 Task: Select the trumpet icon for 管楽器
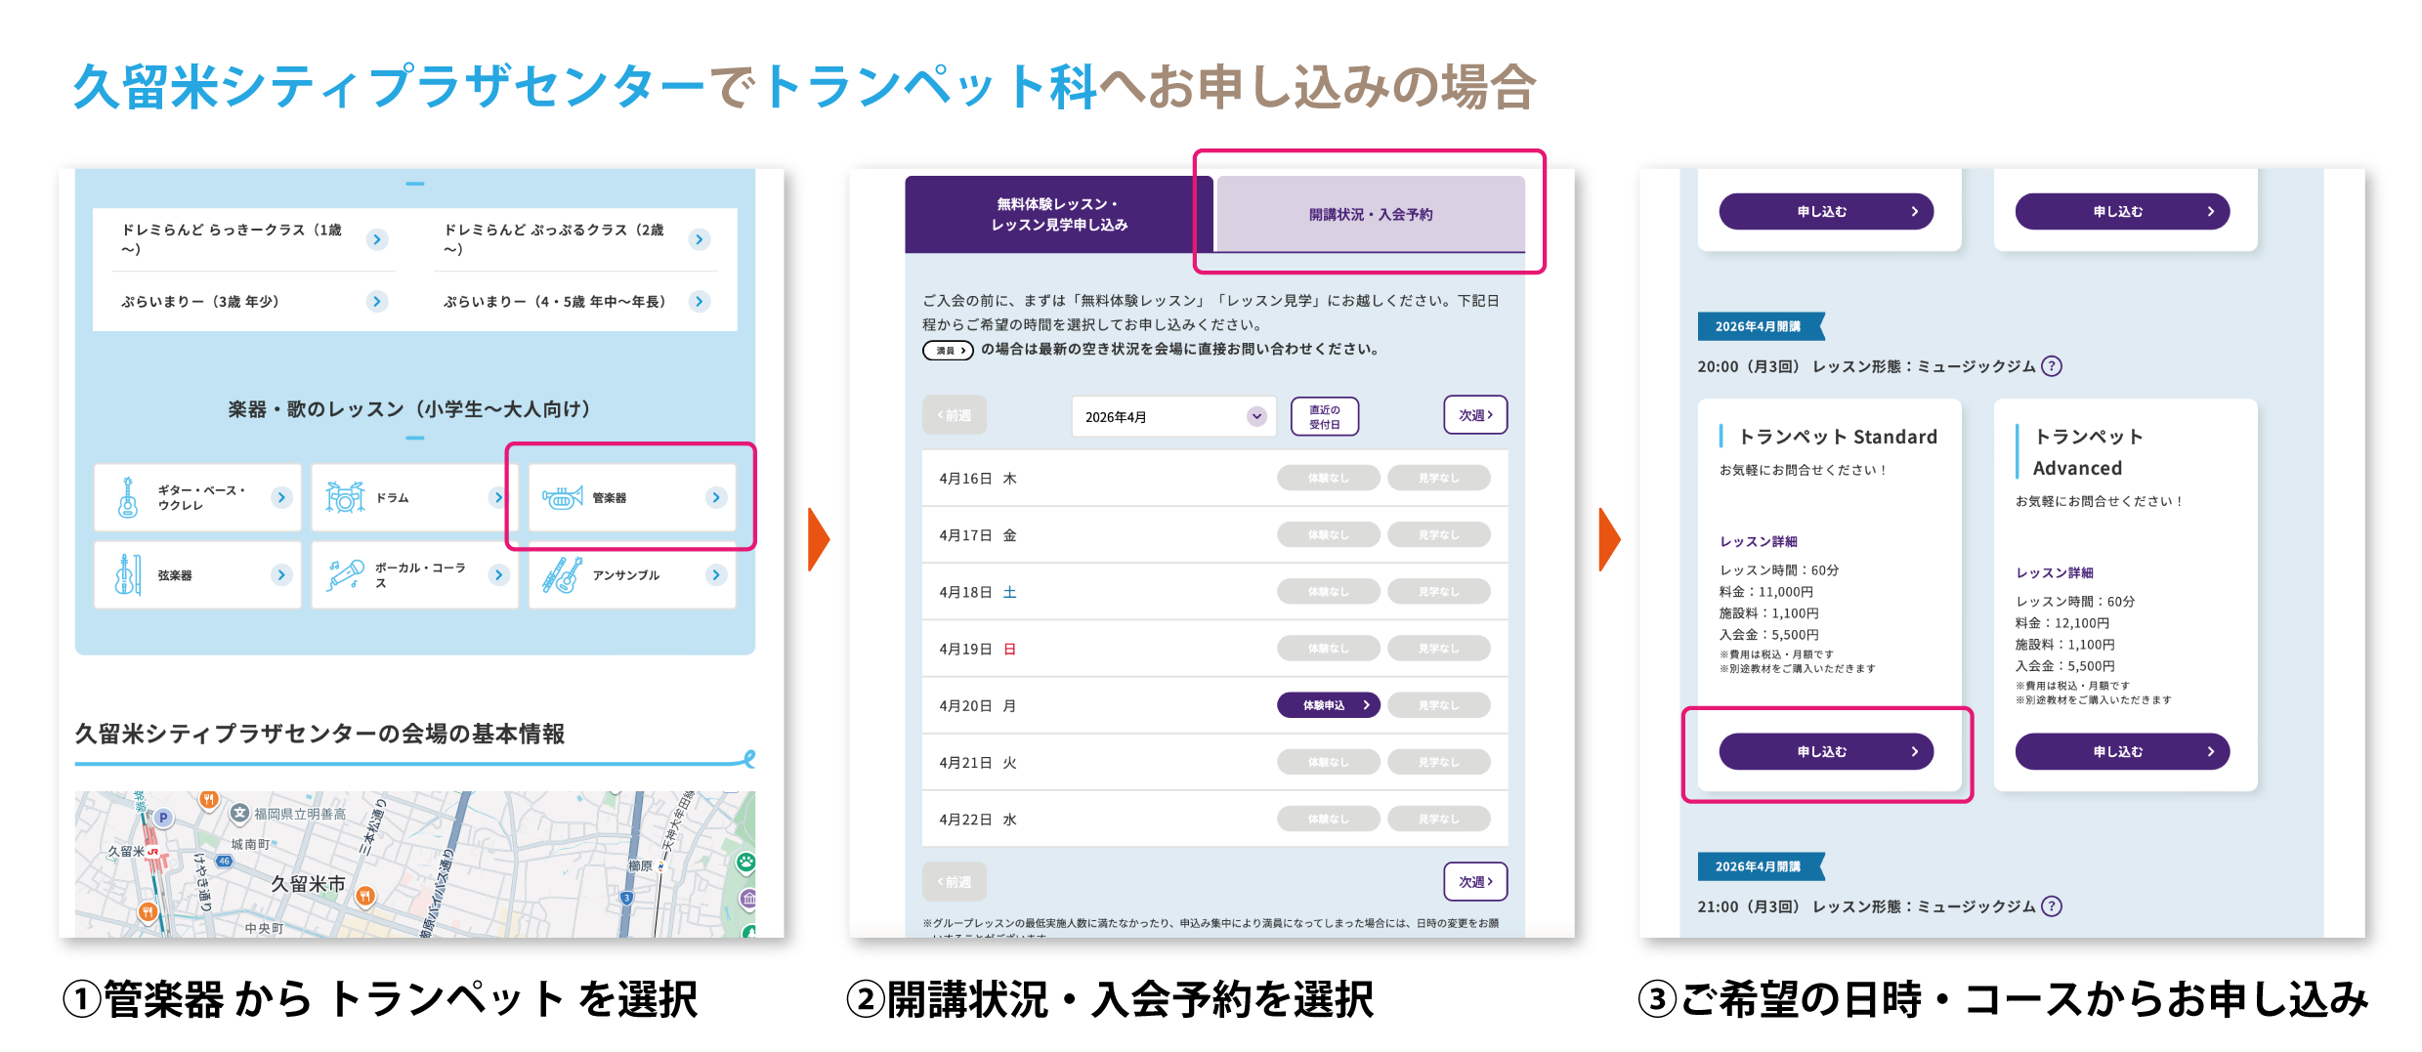tap(562, 497)
